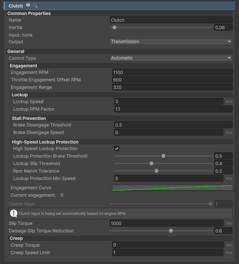
Task: Adjust Lockup Protection Brake Threshold slider
Action: 163,156
